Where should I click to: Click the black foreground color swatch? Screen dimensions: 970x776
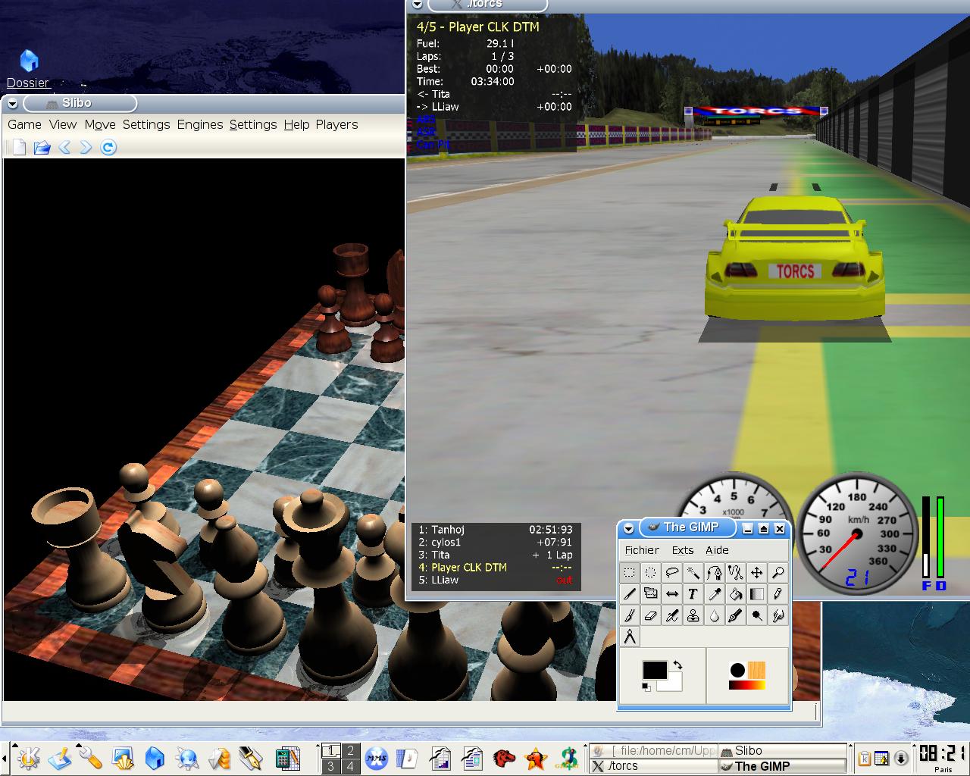654,670
